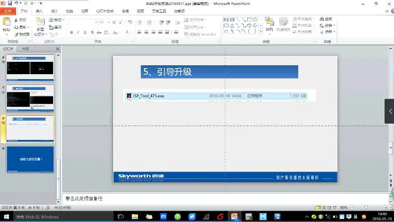
Task: Select slide 9 blue thumbnail
Action: pyautogui.click(x=30, y=159)
